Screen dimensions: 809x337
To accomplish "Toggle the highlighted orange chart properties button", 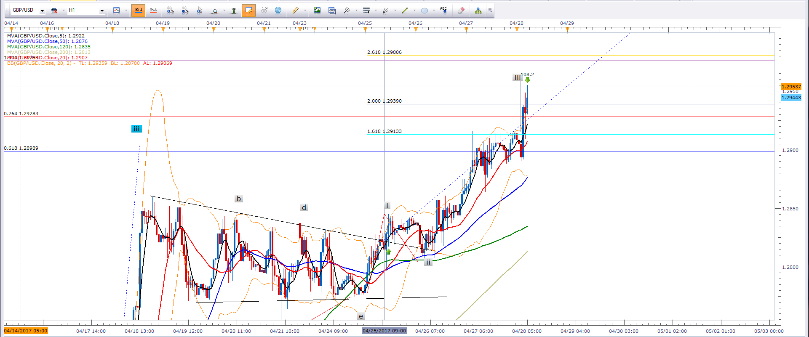I will (248, 10).
